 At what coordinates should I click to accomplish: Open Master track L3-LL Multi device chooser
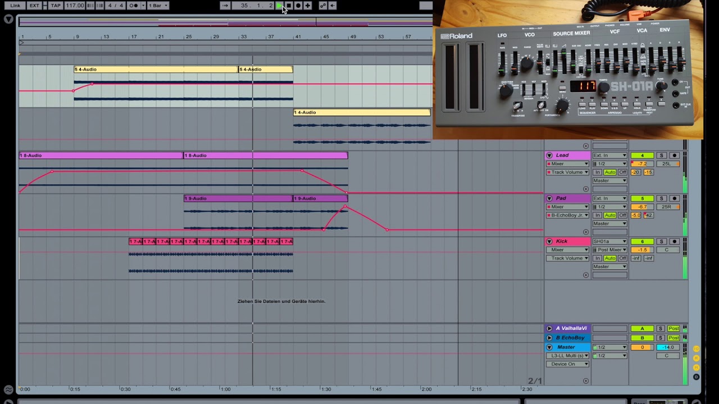pos(567,356)
